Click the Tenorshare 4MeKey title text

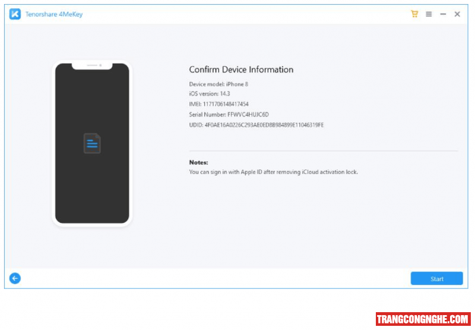pyautogui.click(x=54, y=14)
